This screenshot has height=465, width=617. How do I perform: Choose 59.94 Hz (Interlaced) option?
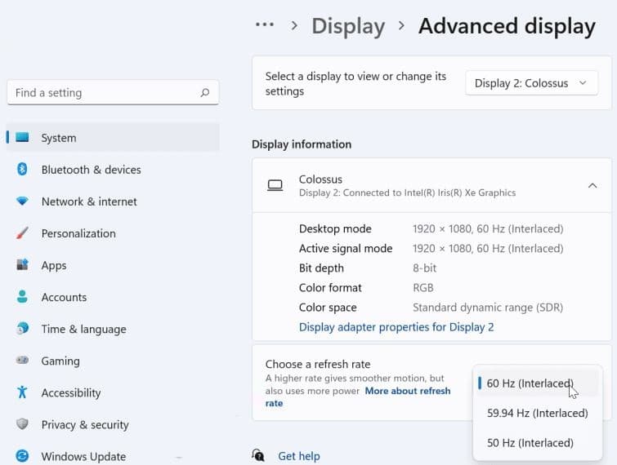[537, 414]
